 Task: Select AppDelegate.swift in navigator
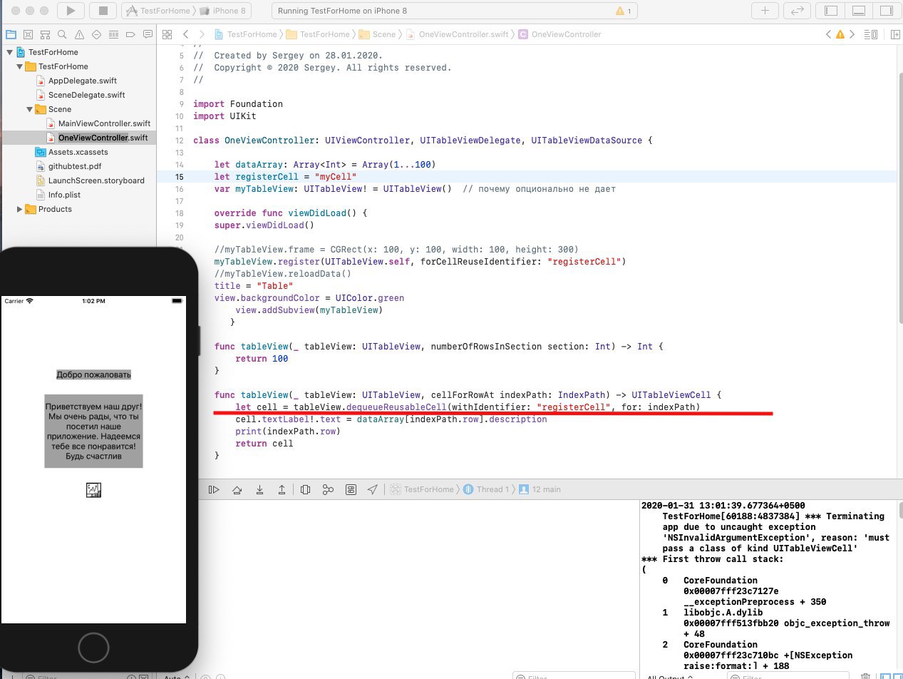pos(82,81)
